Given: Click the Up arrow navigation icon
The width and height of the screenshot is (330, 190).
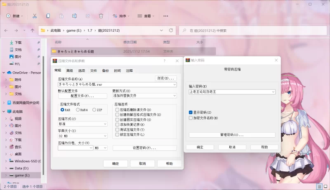Looking at the screenshot, I should click(32, 30).
